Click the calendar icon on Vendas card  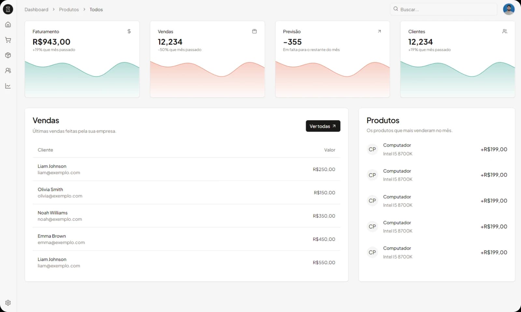click(x=254, y=31)
